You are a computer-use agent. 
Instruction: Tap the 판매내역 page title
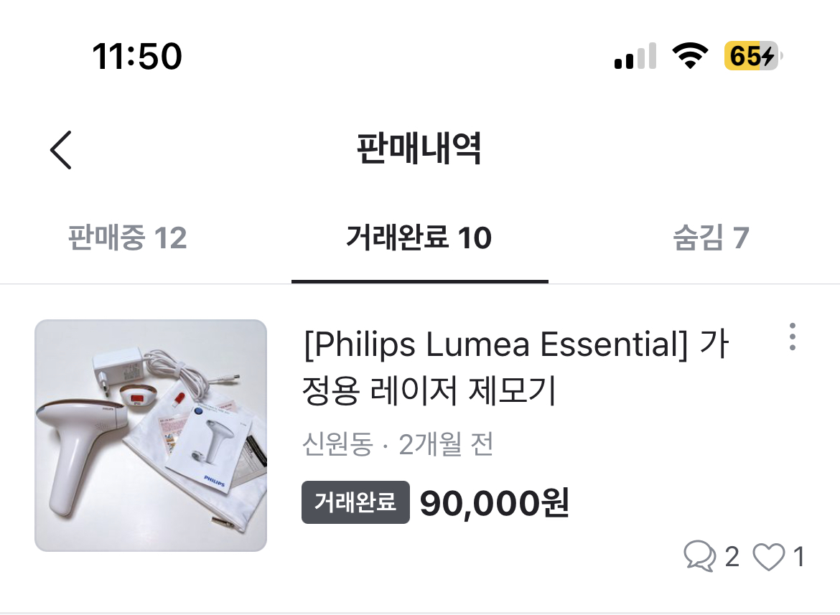coord(419,149)
